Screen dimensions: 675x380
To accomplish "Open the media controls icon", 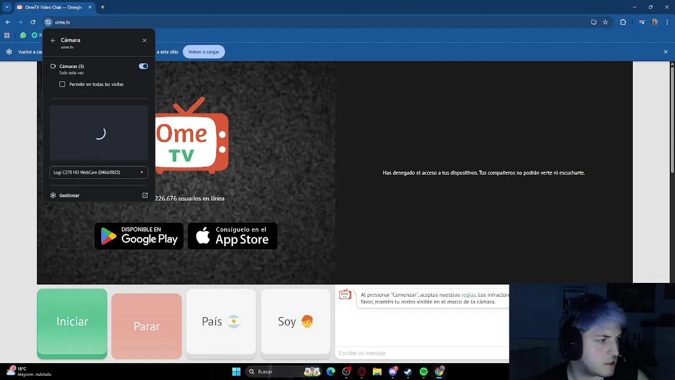I will [642, 22].
